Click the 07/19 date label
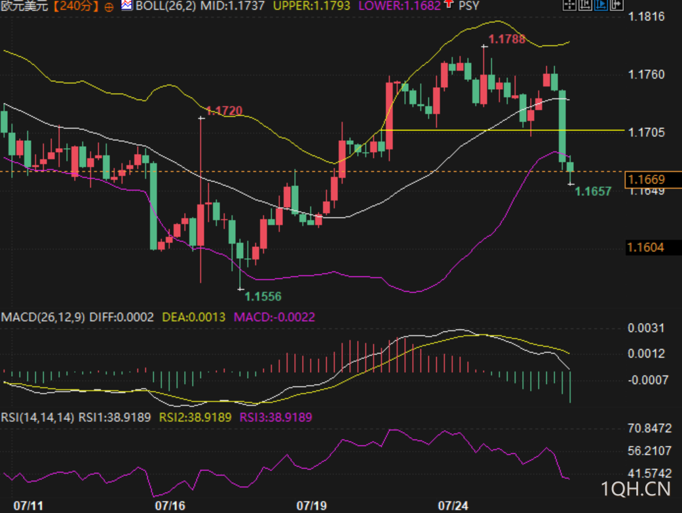Screen dimensions: 682x513 point(311,506)
